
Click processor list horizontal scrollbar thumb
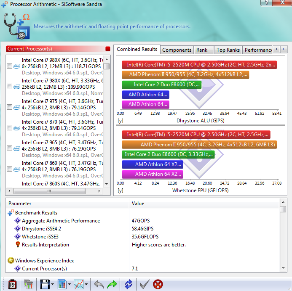pos(49,191)
